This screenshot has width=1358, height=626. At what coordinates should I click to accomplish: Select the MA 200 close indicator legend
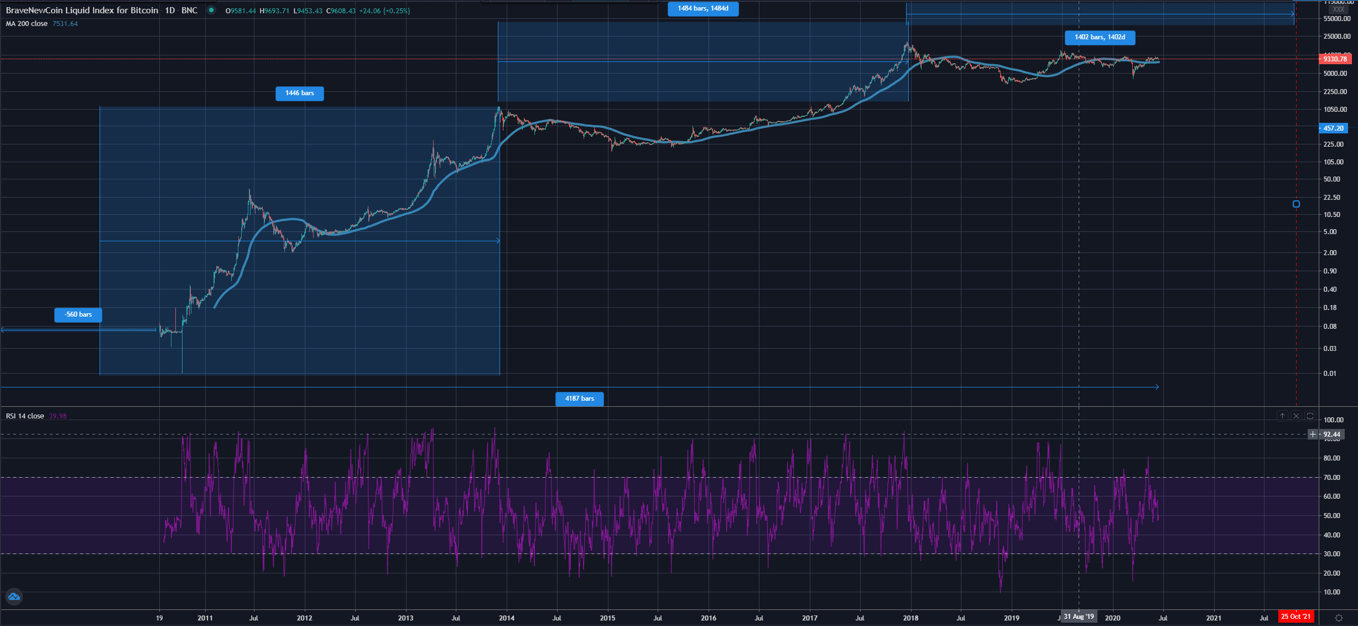tap(27, 24)
